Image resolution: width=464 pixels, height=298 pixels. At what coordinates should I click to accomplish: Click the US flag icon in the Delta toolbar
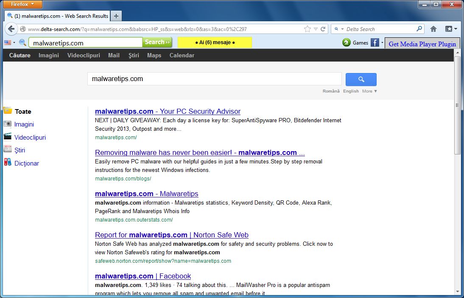point(7,42)
